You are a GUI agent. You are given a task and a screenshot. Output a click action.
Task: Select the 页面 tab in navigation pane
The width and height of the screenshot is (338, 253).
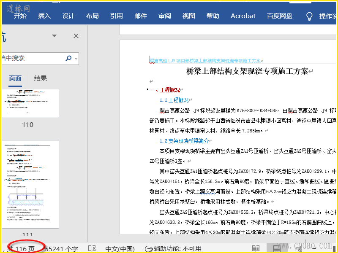point(15,78)
